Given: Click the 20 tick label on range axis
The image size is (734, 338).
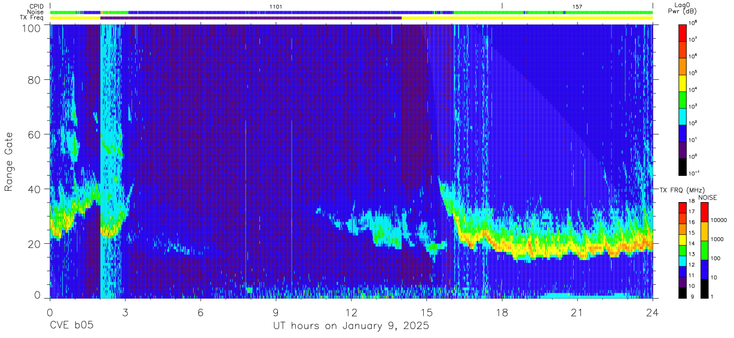Looking at the screenshot, I should pyautogui.click(x=35, y=243).
